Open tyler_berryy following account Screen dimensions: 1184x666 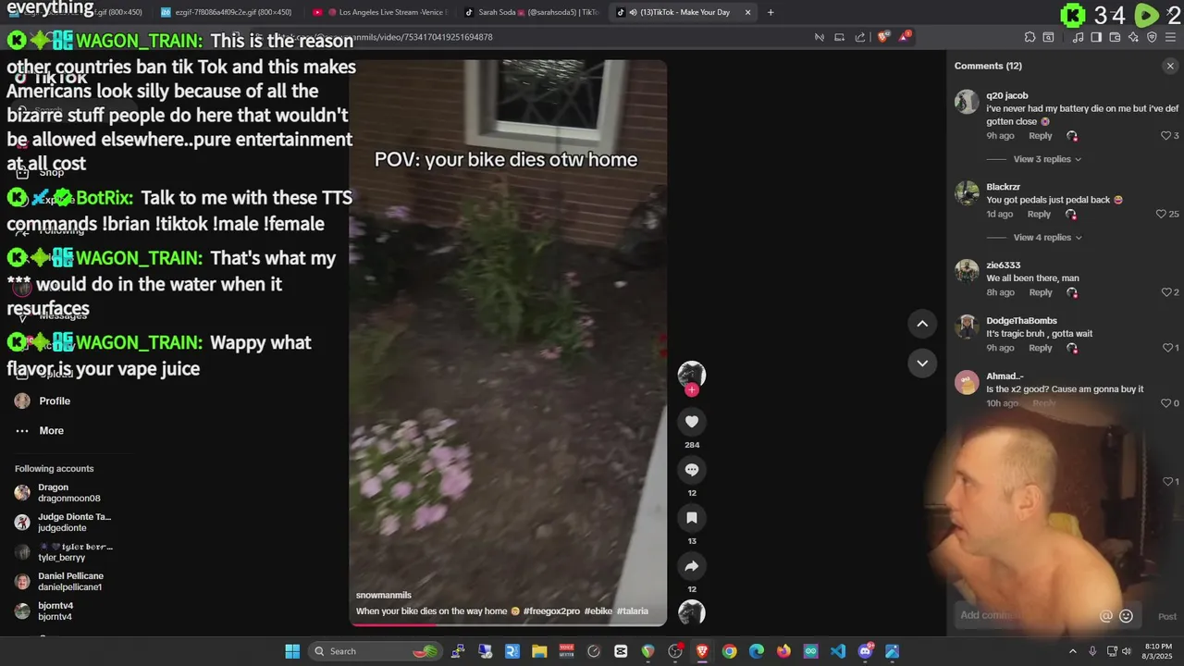coord(63,552)
